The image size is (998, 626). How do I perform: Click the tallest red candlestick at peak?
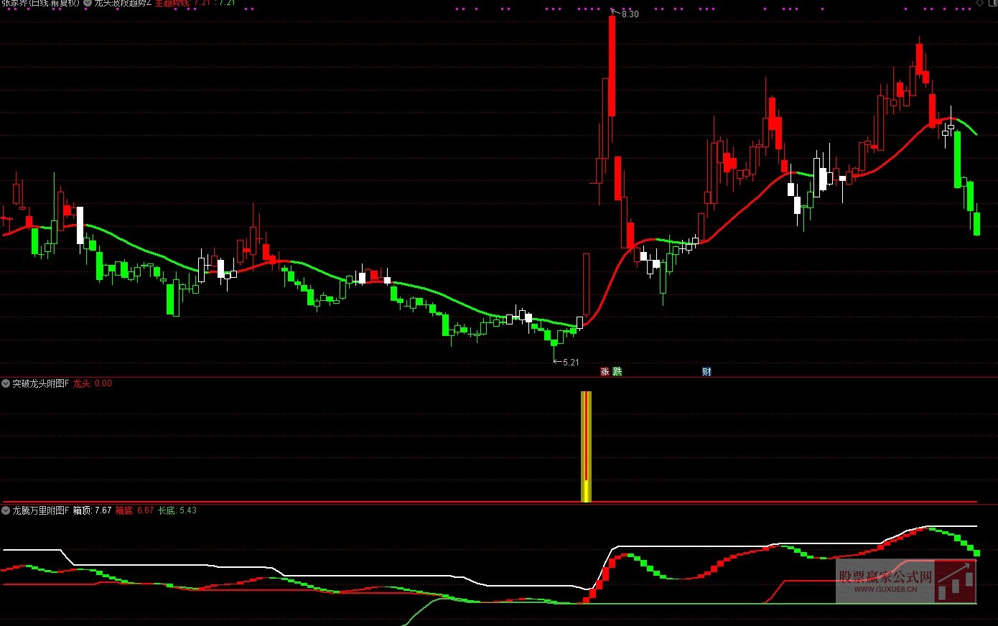tap(612, 65)
